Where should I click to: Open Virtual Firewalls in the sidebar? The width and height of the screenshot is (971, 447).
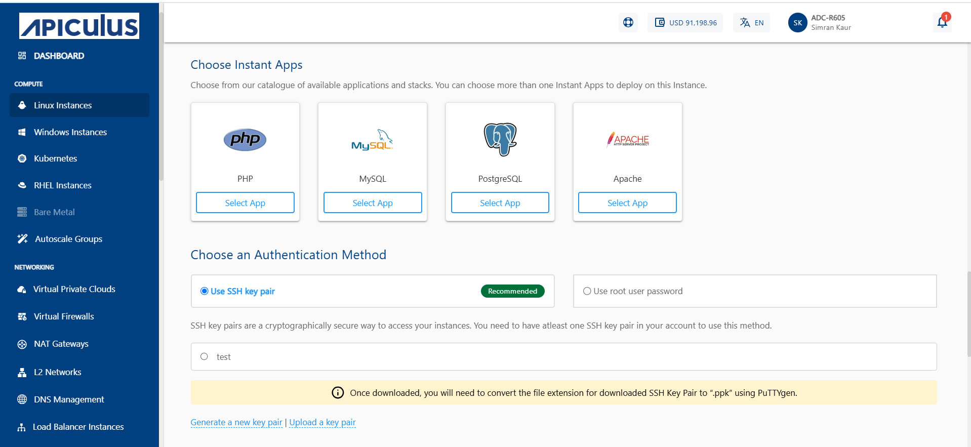(64, 316)
